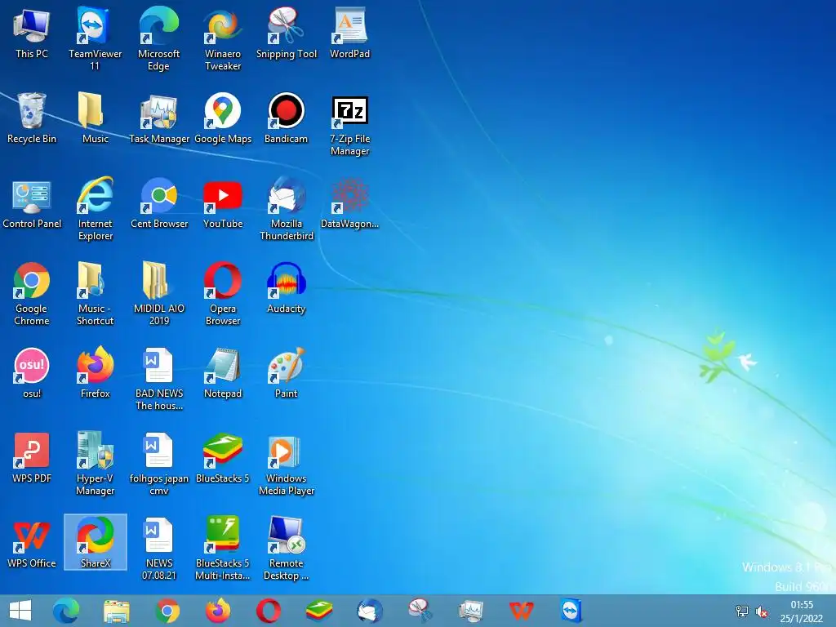
Task: Launch Microsoft Edge from the taskbar
Action: coord(66,611)
